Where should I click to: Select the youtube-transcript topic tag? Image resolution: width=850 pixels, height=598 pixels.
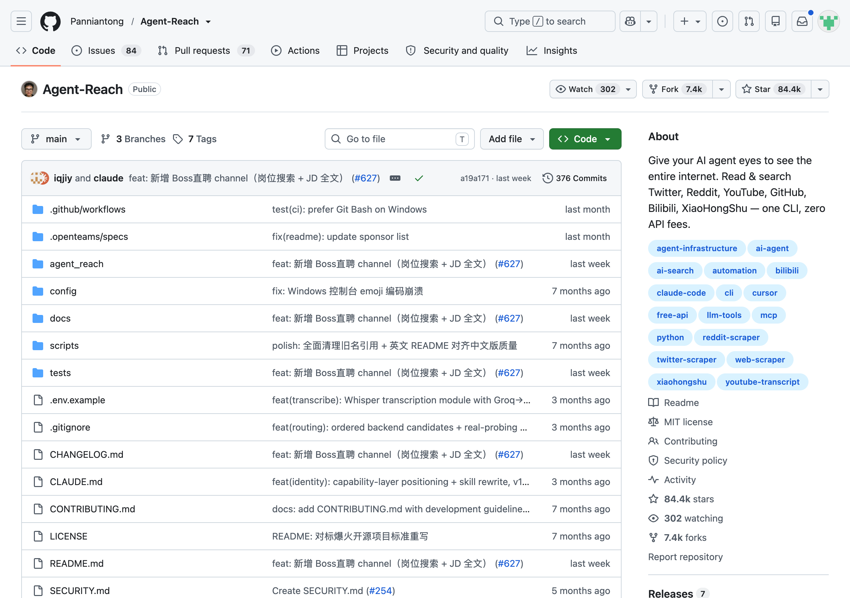pyautogui.click(x=762, y=382)
